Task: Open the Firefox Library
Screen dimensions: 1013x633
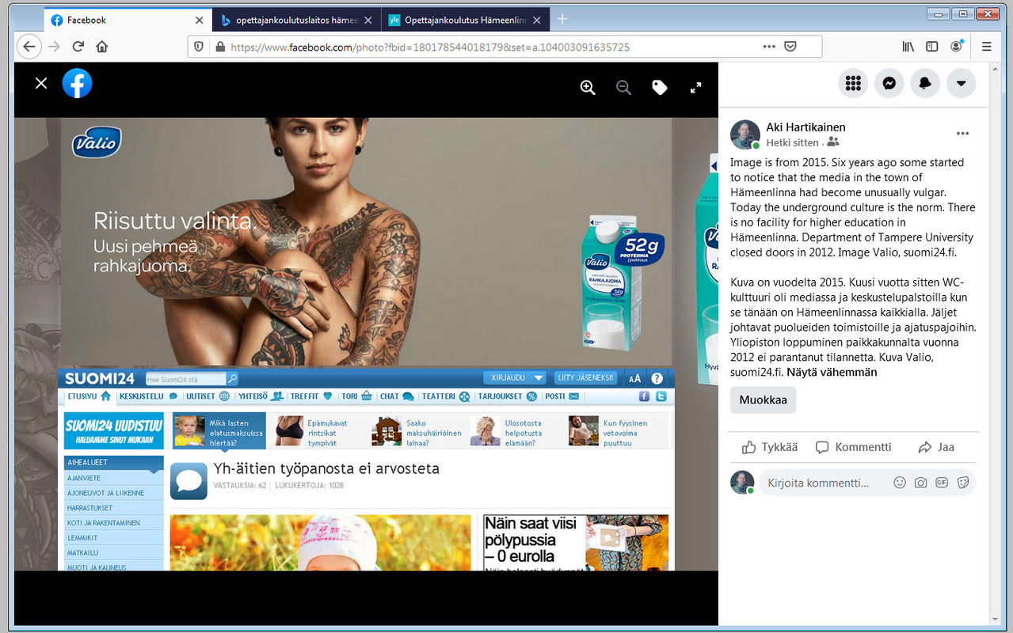Action: click(x=908, y=47)
